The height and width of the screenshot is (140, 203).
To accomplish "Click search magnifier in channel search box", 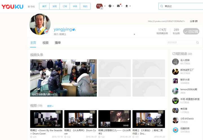I will click(x=197, y=43).
